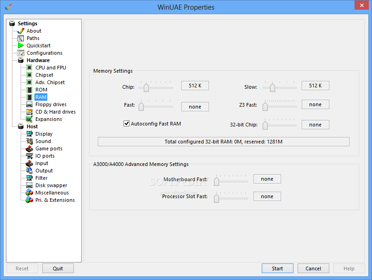372x280 pixels.
Task: Click the WinUAE title bar checkmark icon
Action: pos(8,7)
